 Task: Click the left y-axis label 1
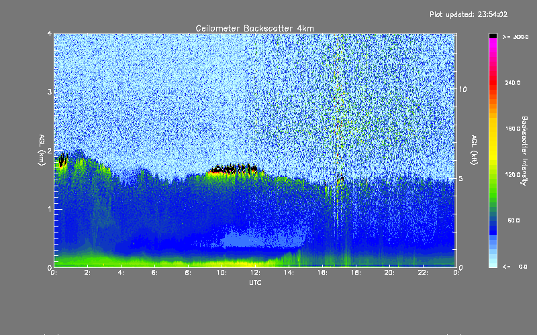coord(49,209)
